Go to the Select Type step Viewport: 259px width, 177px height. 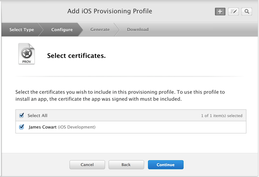click(22, 30)
